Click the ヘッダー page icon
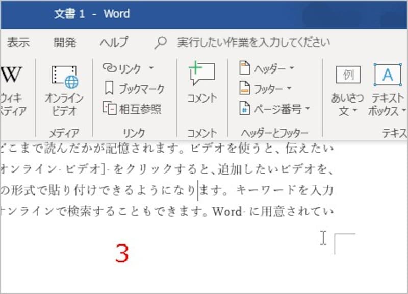This screenshot has height=294, width=408. tap(245, 68)
